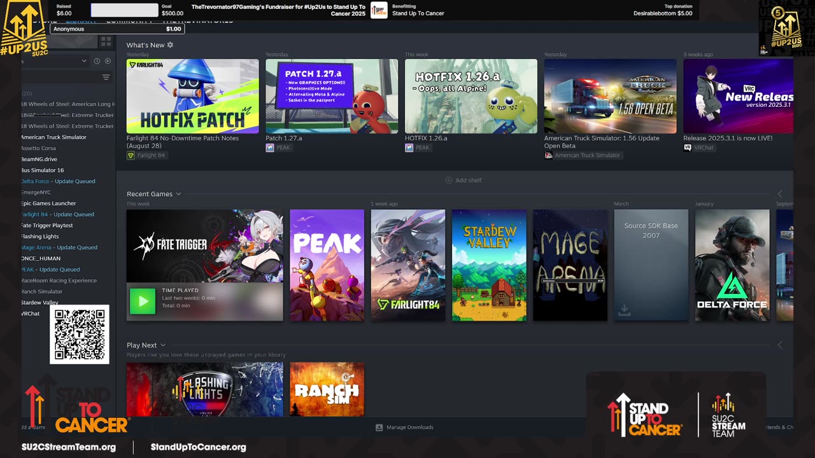Click the green Play button for Fate Trigger
Screen dimensions: 815x458
(143, 302)
